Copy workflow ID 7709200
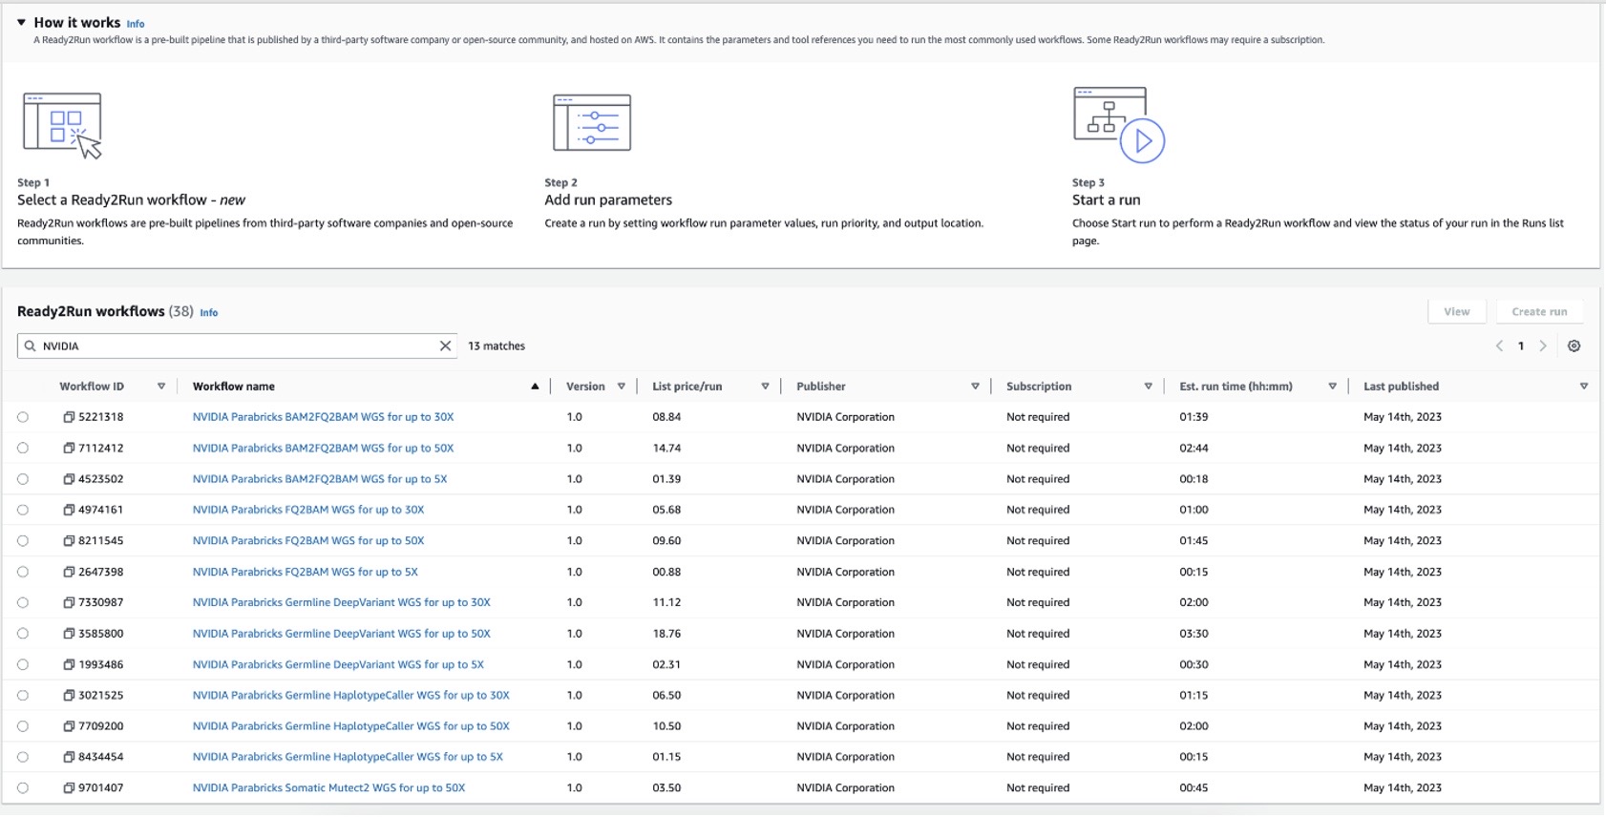The image size is (1606, 817). tap(69, 726)
